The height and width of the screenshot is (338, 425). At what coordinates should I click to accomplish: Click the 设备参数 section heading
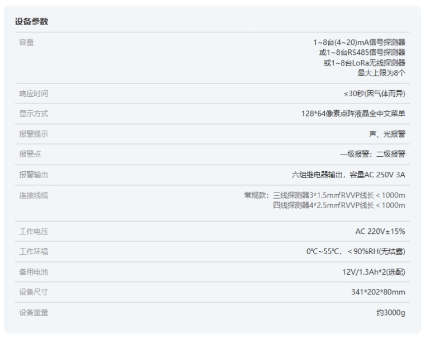(x=31, y=22)
